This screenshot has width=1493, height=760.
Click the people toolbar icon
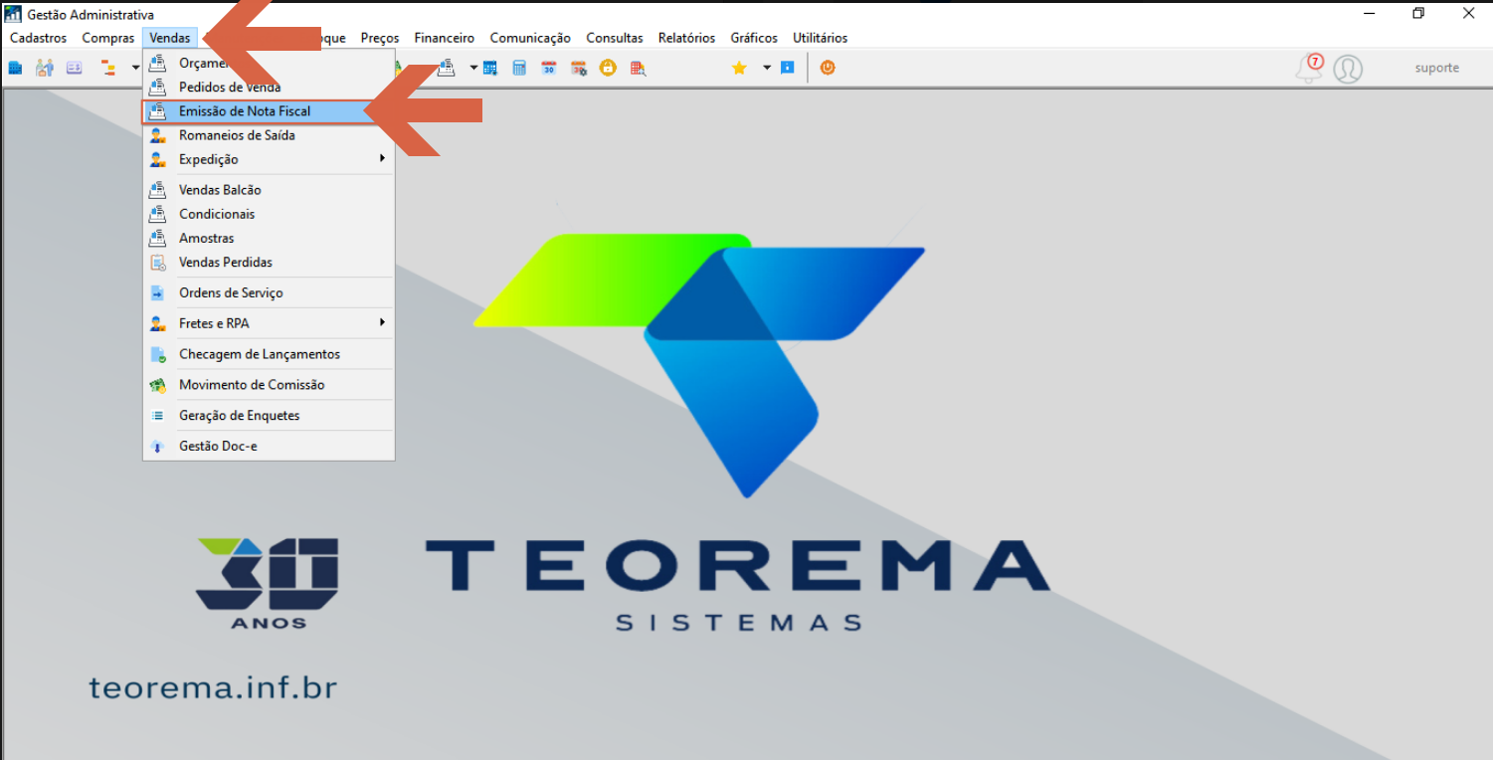[45, 68]
